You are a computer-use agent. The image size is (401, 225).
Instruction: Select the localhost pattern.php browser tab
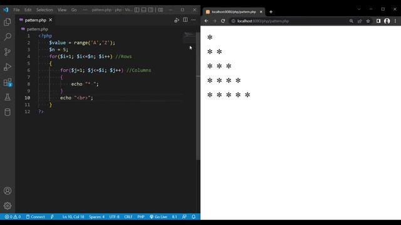pos(234,12)
